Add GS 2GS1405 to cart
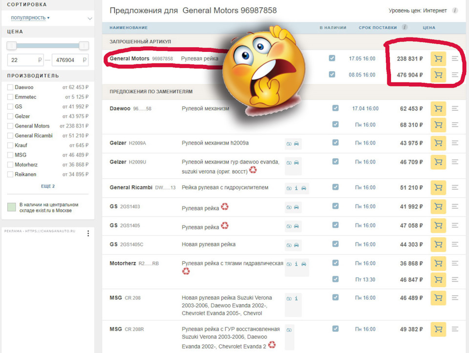469x353 pixels. click(438, 226)
